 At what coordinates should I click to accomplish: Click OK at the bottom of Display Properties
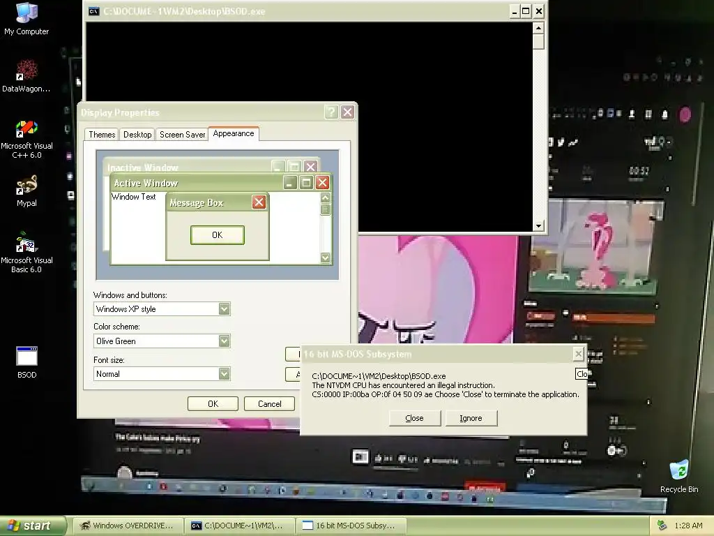(213, 404)
